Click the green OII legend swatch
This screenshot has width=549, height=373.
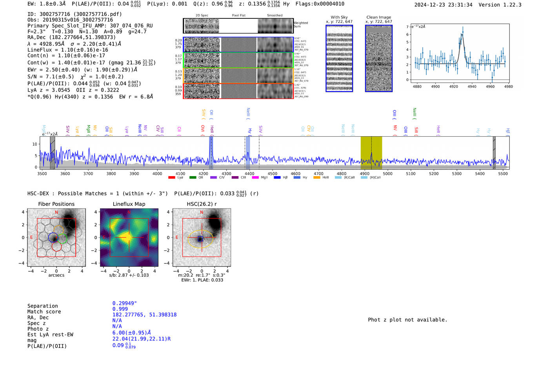193,178
